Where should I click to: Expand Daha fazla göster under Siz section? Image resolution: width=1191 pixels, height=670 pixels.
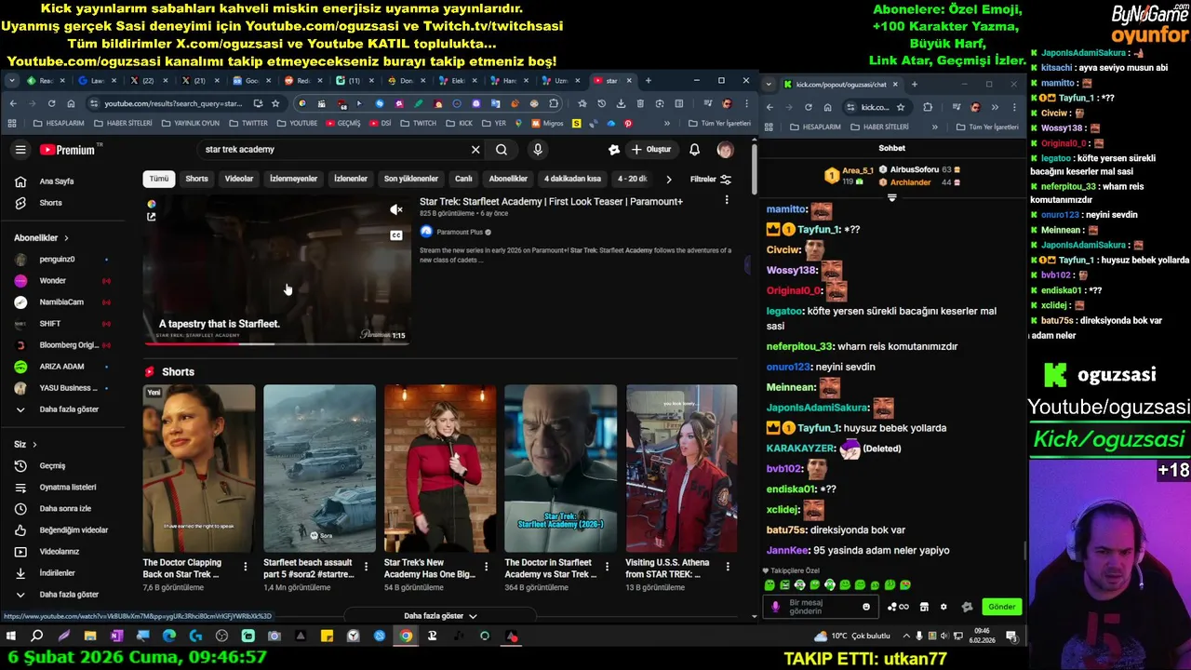click(68, 594)
